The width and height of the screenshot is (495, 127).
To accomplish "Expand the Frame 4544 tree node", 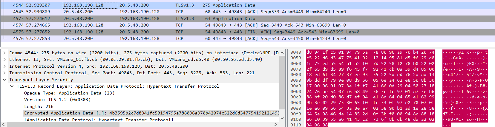I will tap(4, 53).
